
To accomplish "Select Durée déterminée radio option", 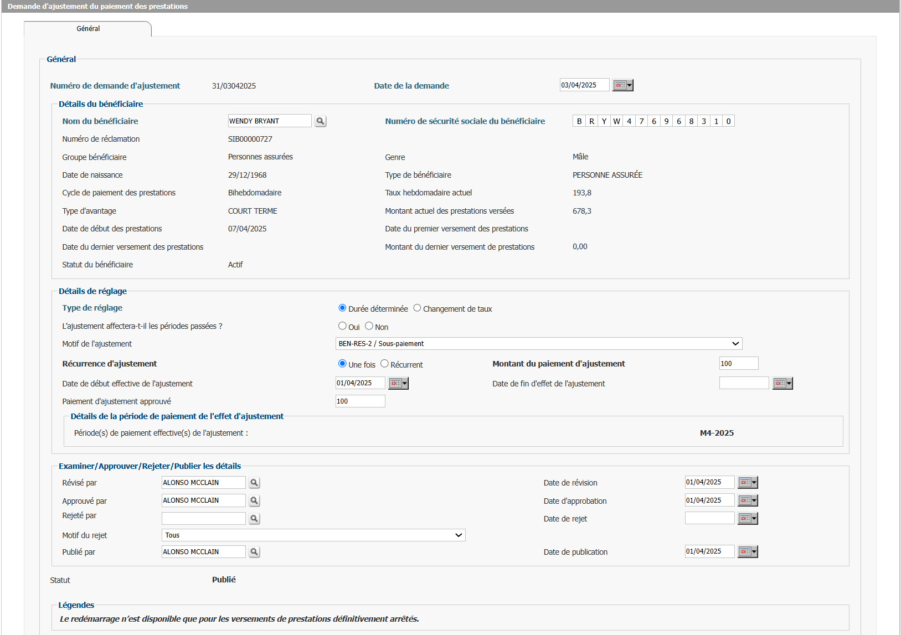I will pyautogui.click(x=342, y=308).
